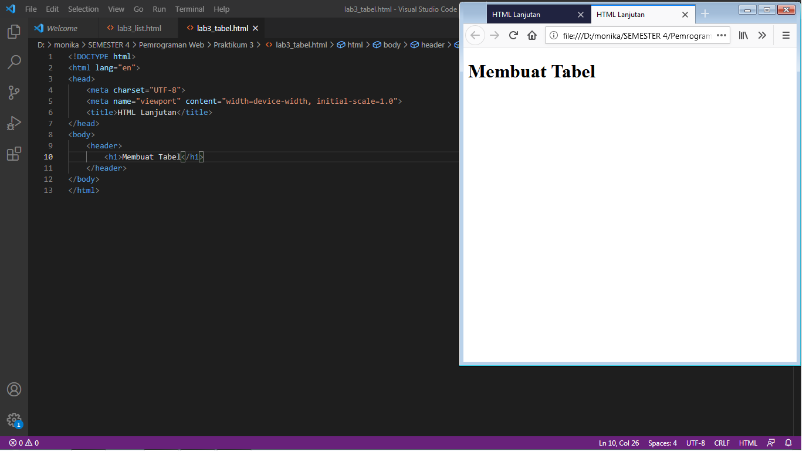
Task: Open the Extensions marketplace icon
Action: [x=14, y=154]
